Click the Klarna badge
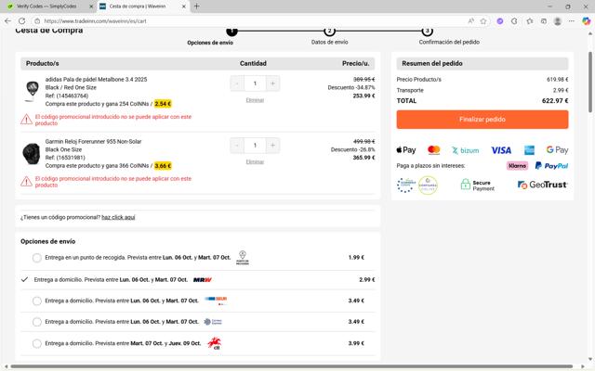The height and width of the screenshot is (371, 595). (517, 166)
